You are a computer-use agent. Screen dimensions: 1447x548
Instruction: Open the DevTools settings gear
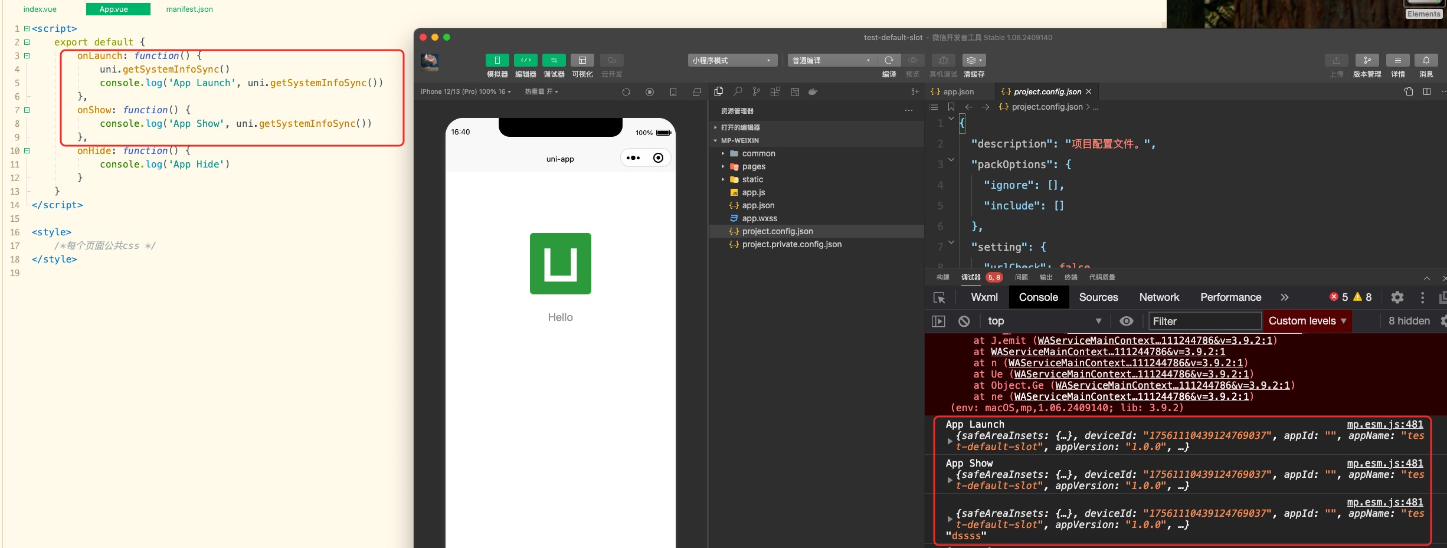1397,297
